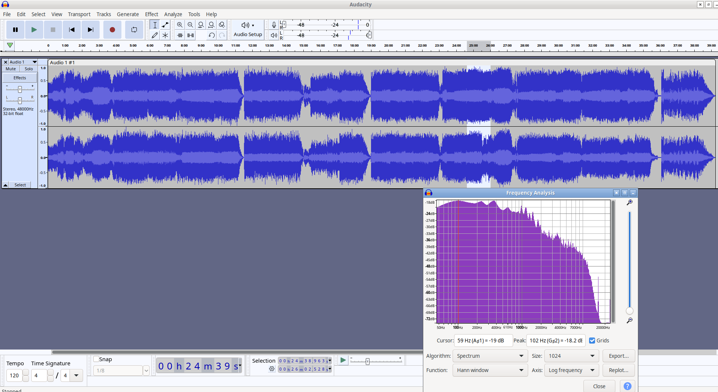This screenshot has width=718, height=392.
Task: Open the Generate menu
Action: pyautogui.click(x=128, y=14)
